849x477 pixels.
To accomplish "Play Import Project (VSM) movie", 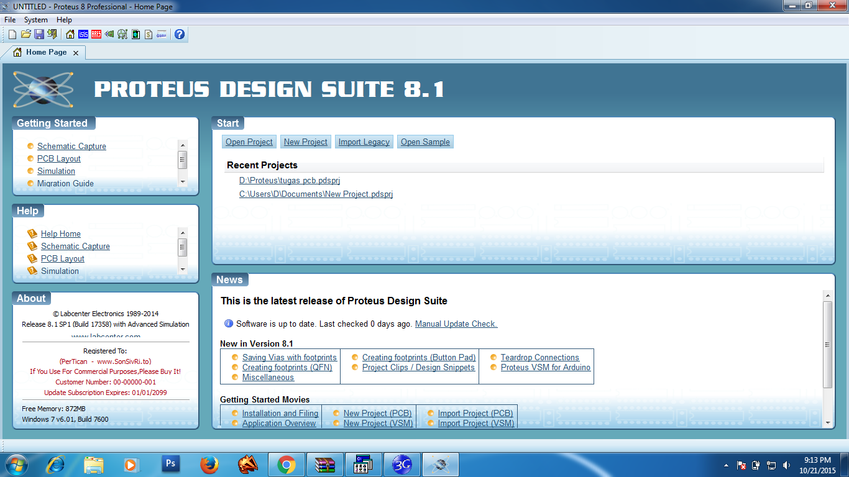I will point(476,423).
